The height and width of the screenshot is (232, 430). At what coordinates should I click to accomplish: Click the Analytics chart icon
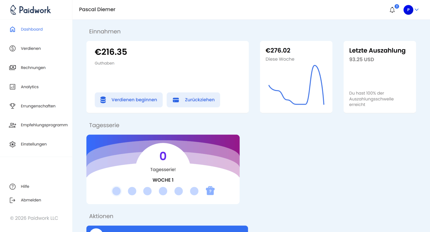click(x=12, y=87)
